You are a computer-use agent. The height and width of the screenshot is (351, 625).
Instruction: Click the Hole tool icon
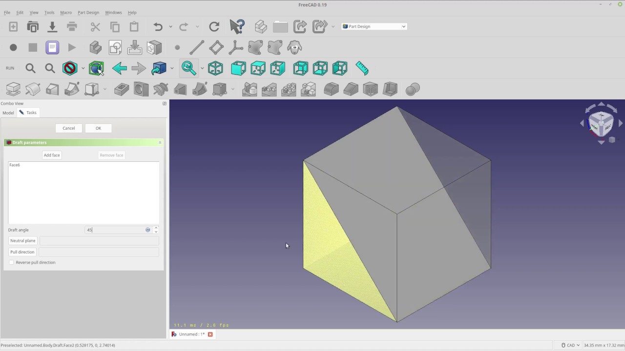click(141, 89)
